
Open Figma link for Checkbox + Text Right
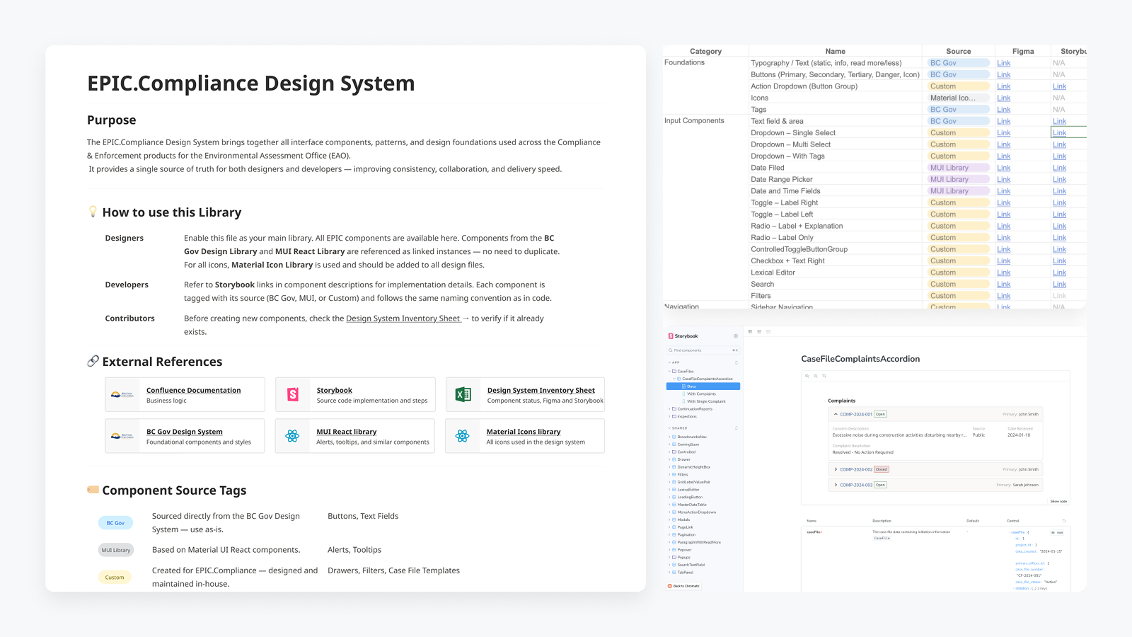click(1004, 261)
